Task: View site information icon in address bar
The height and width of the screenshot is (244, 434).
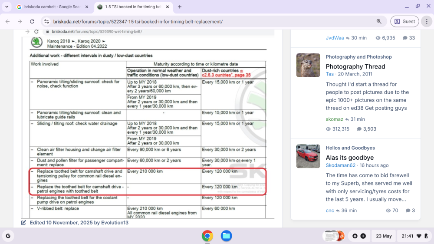Action: pos(46,21)
